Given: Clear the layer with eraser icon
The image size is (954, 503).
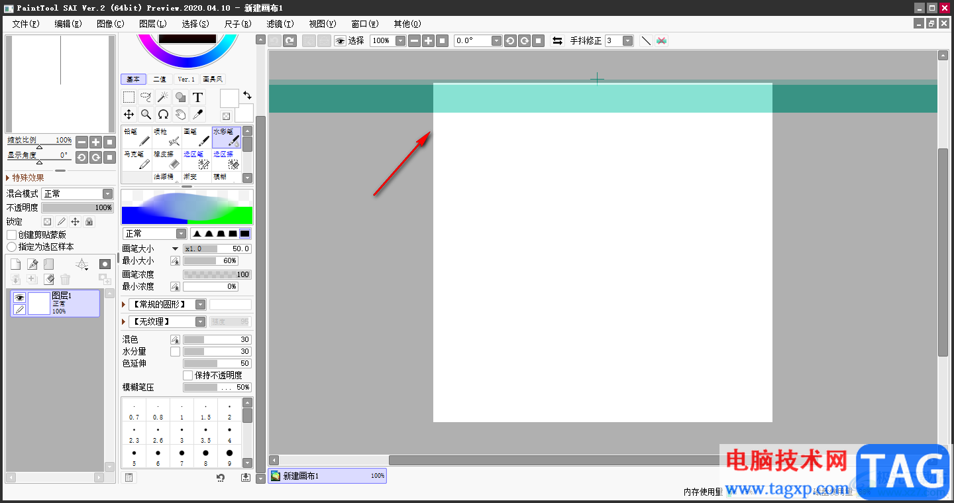Looking at the screenshot, I should pyautogui.click(x=48, y=280).
